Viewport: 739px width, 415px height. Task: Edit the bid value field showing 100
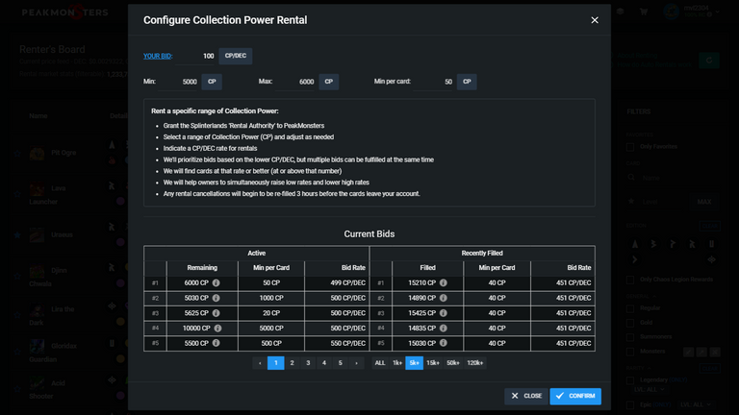click(x=196, y=56)
